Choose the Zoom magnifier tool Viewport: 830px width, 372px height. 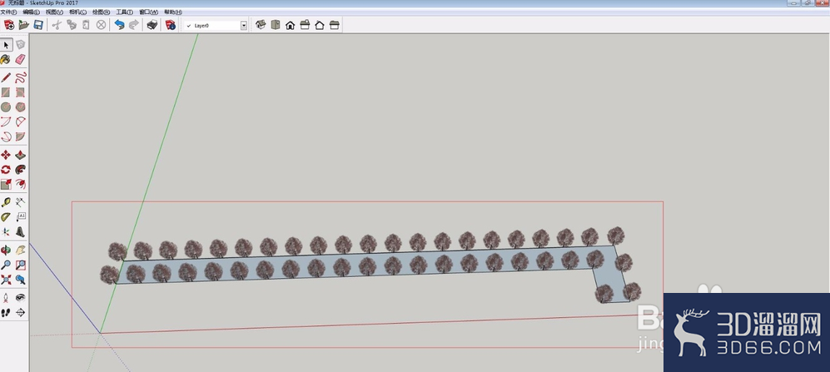click(x=6, y=265)
